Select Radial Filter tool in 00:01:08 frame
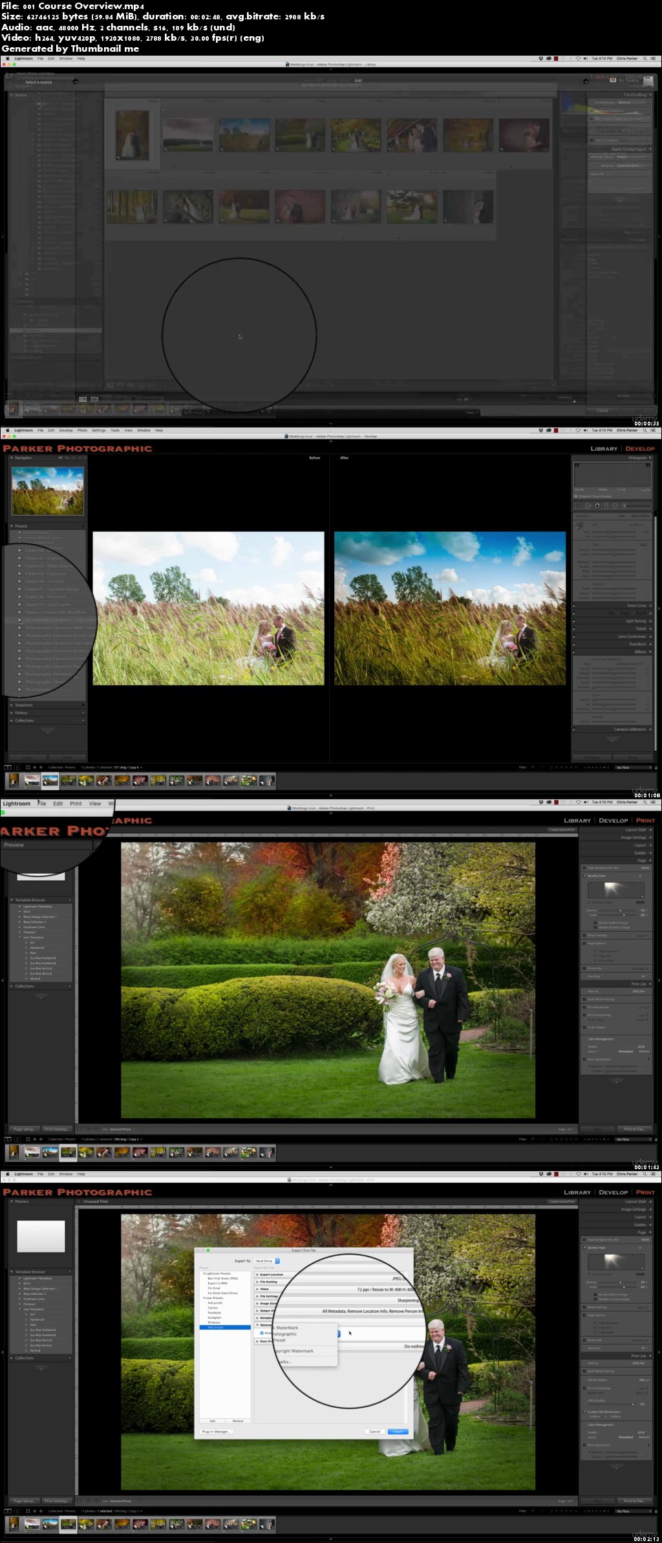This screenshot has width=662, height=1543. (x=615, y=506)
